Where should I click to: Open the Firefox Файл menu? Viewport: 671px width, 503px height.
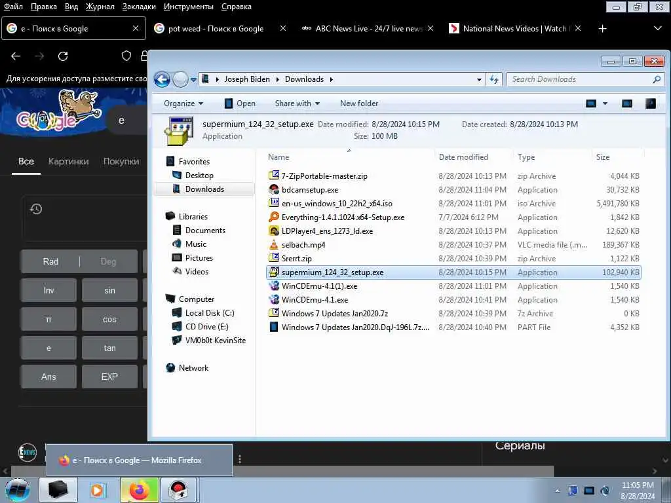click(x=13, y=7)
